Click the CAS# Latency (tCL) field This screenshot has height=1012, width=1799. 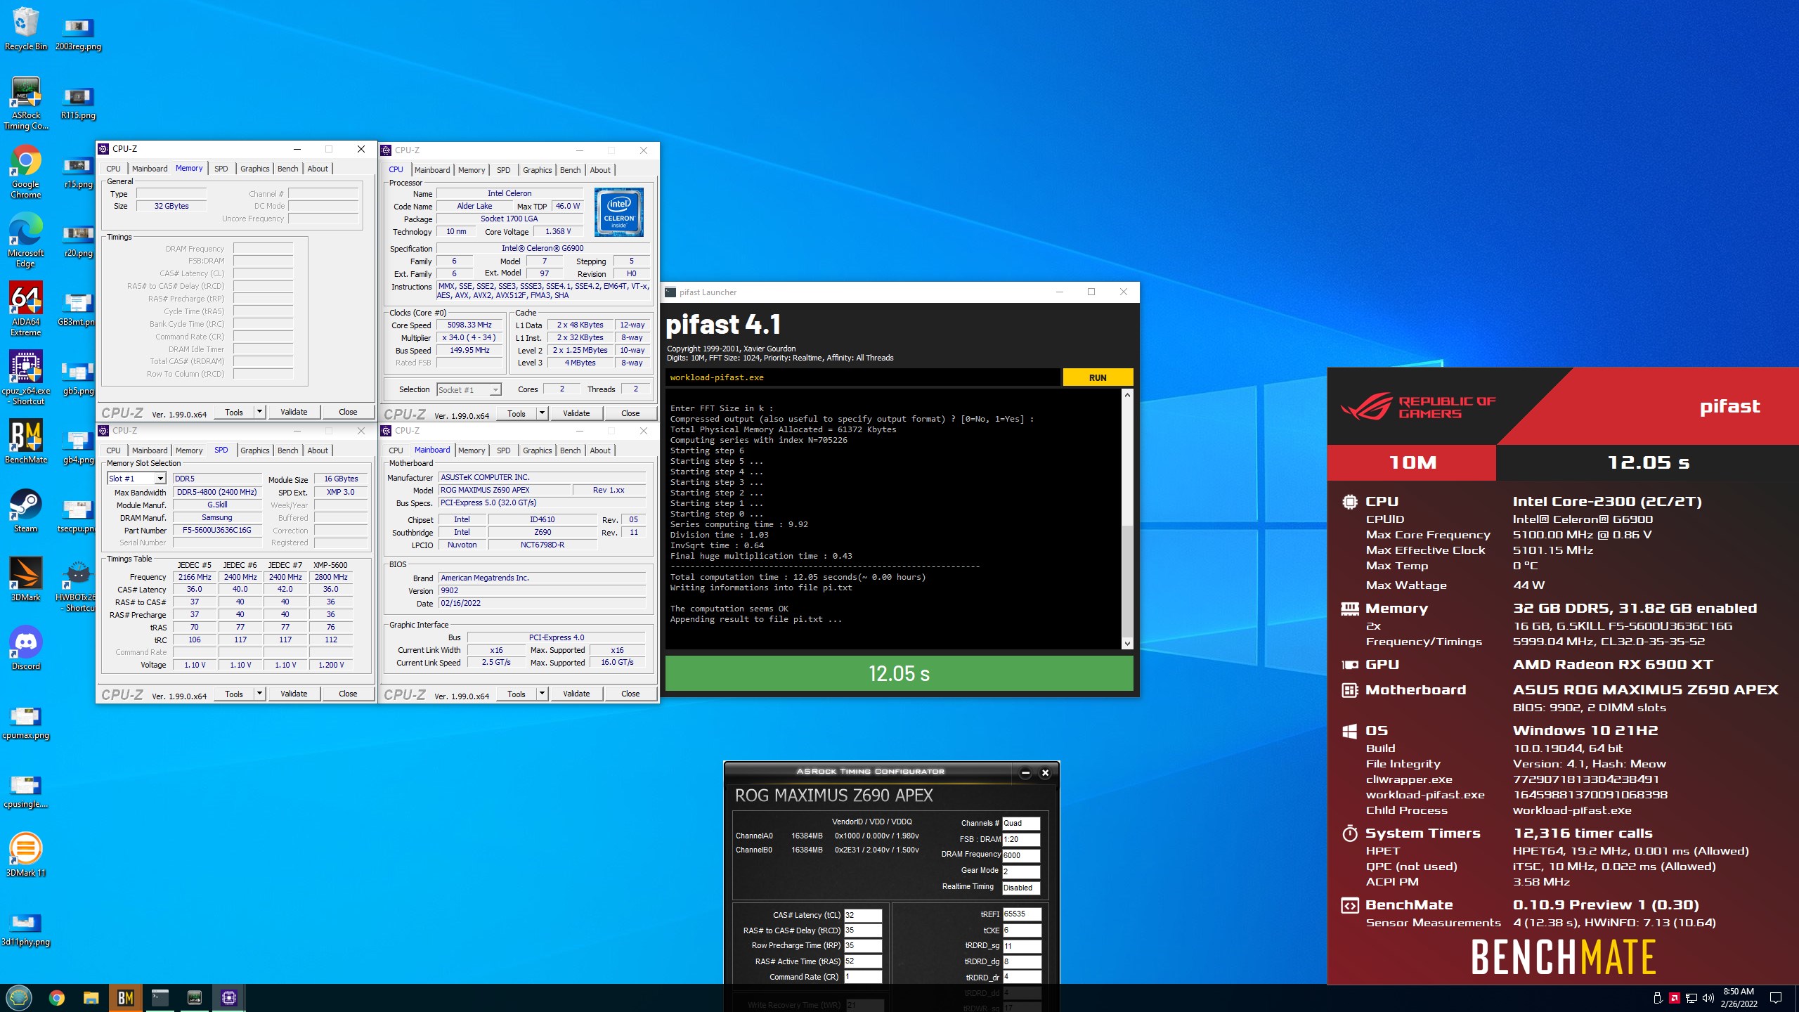(863, 915)
